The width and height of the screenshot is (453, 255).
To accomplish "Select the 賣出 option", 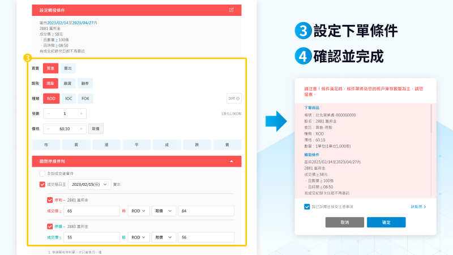I will [x=68, y=68].
